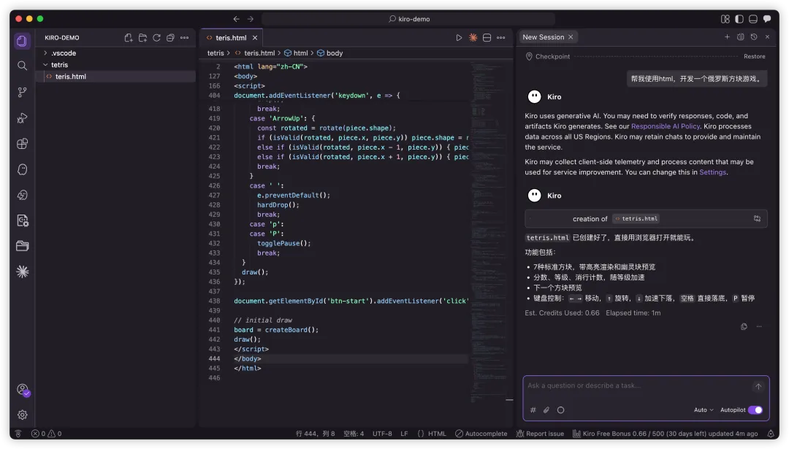
Task: Open the tetris.html file chip
Action: click(x=636, y=219)
